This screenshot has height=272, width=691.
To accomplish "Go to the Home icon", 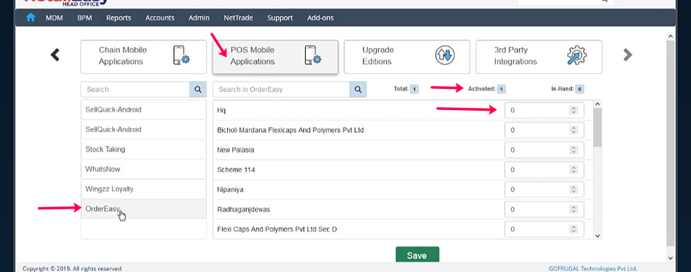I will click(31, 17).
